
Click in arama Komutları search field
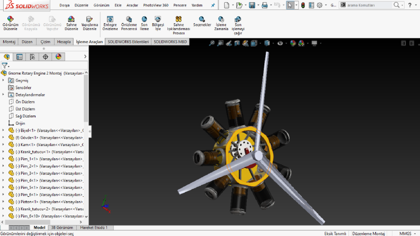[369, 5]
